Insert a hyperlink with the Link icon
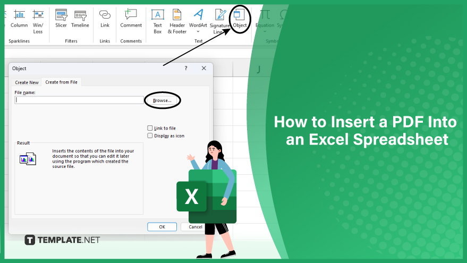Viewport: 467px width, 263px height. pos(105,19)
